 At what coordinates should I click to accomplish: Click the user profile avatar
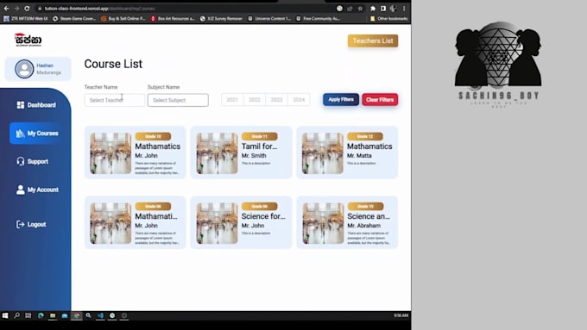(24, 69)
